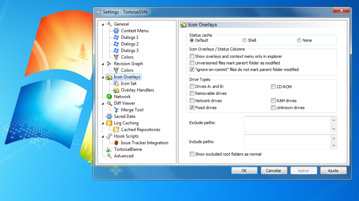Collapse the Hook Scripts tree node
The image size is (359, 201).
click(x=103, y=137)
